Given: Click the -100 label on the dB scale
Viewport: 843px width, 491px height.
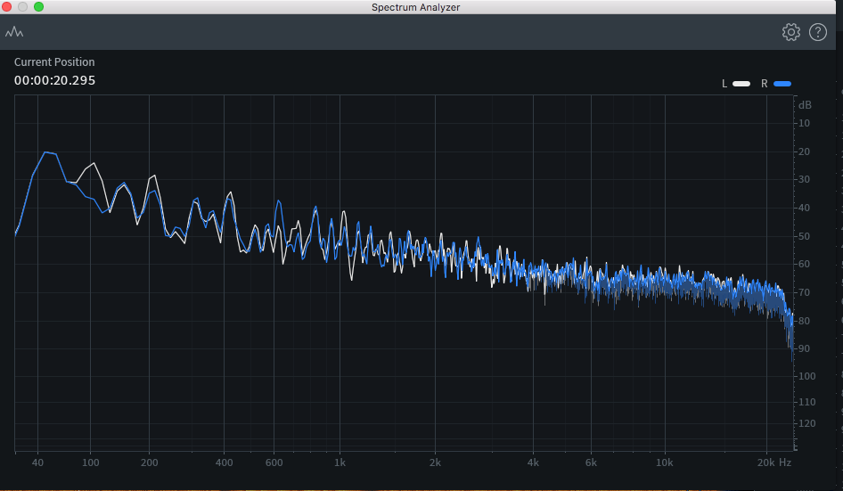Looking at the screenshot, I should pyautogui.click(x=806, y=376).
